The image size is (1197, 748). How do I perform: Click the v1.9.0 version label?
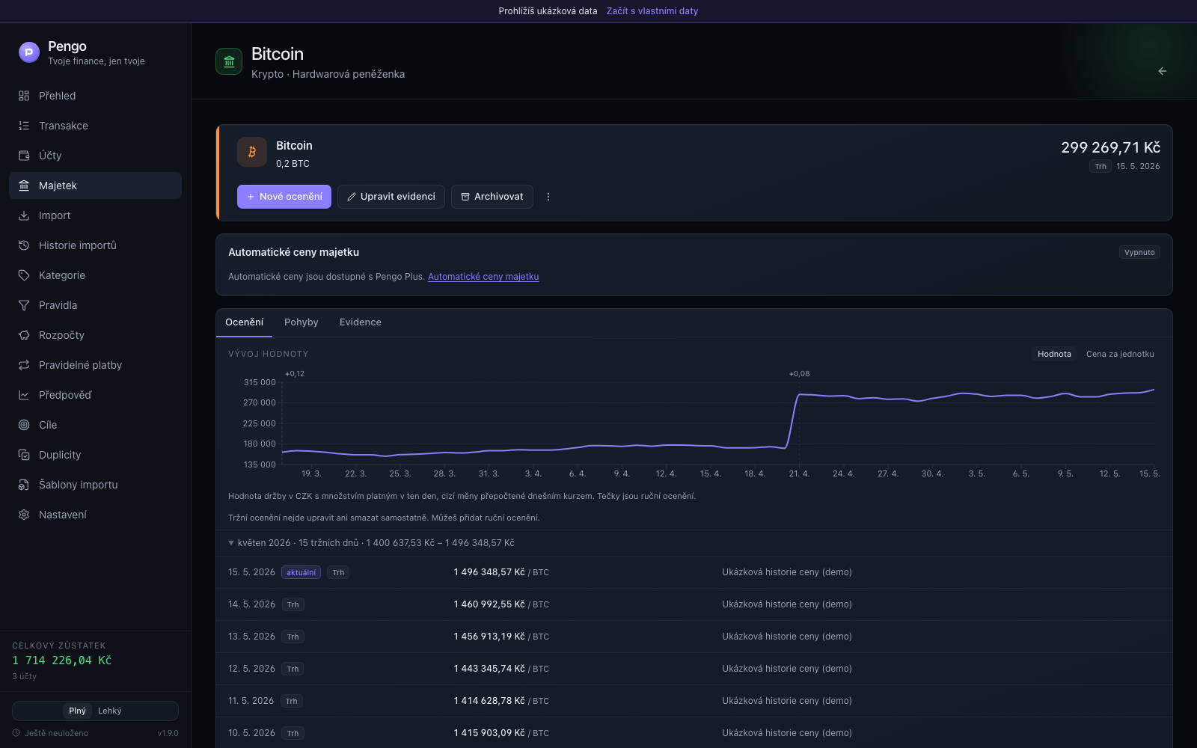168,733
